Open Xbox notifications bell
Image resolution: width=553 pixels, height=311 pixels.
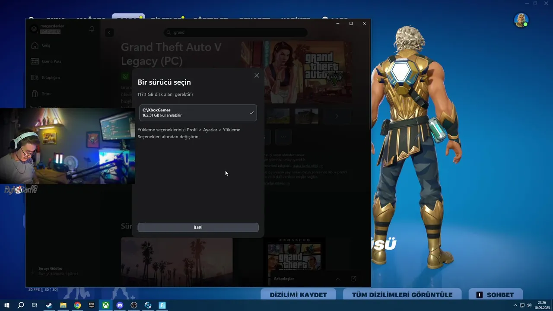[92, 29]
